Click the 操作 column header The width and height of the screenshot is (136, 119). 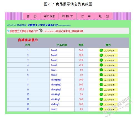(x=108, y=45)
